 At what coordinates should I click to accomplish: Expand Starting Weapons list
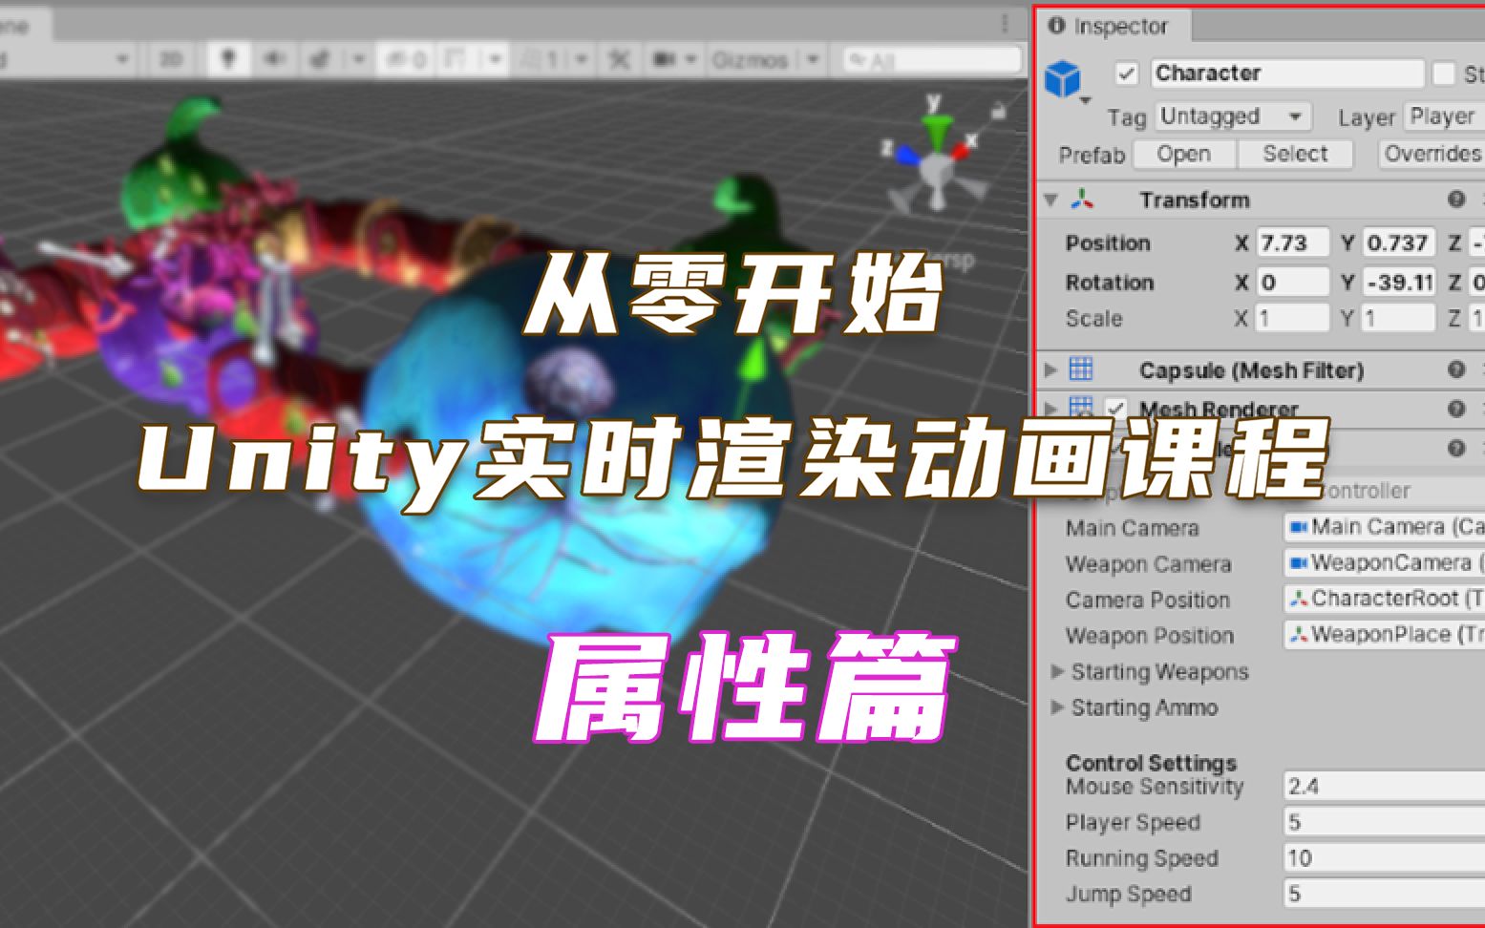click(x=1057, y=671)
